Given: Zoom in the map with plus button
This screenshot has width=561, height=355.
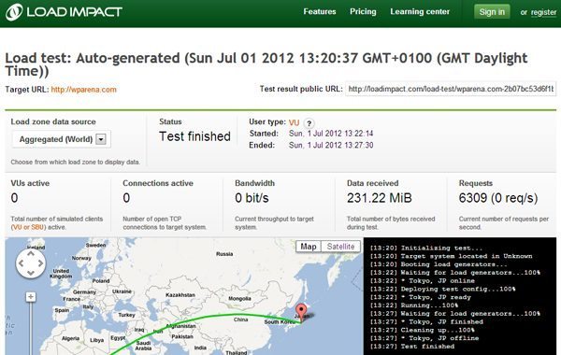Looking at the screenshot, I should tap(31, 297).
